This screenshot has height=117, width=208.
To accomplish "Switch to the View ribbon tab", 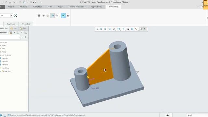I will tap(60, 7).
